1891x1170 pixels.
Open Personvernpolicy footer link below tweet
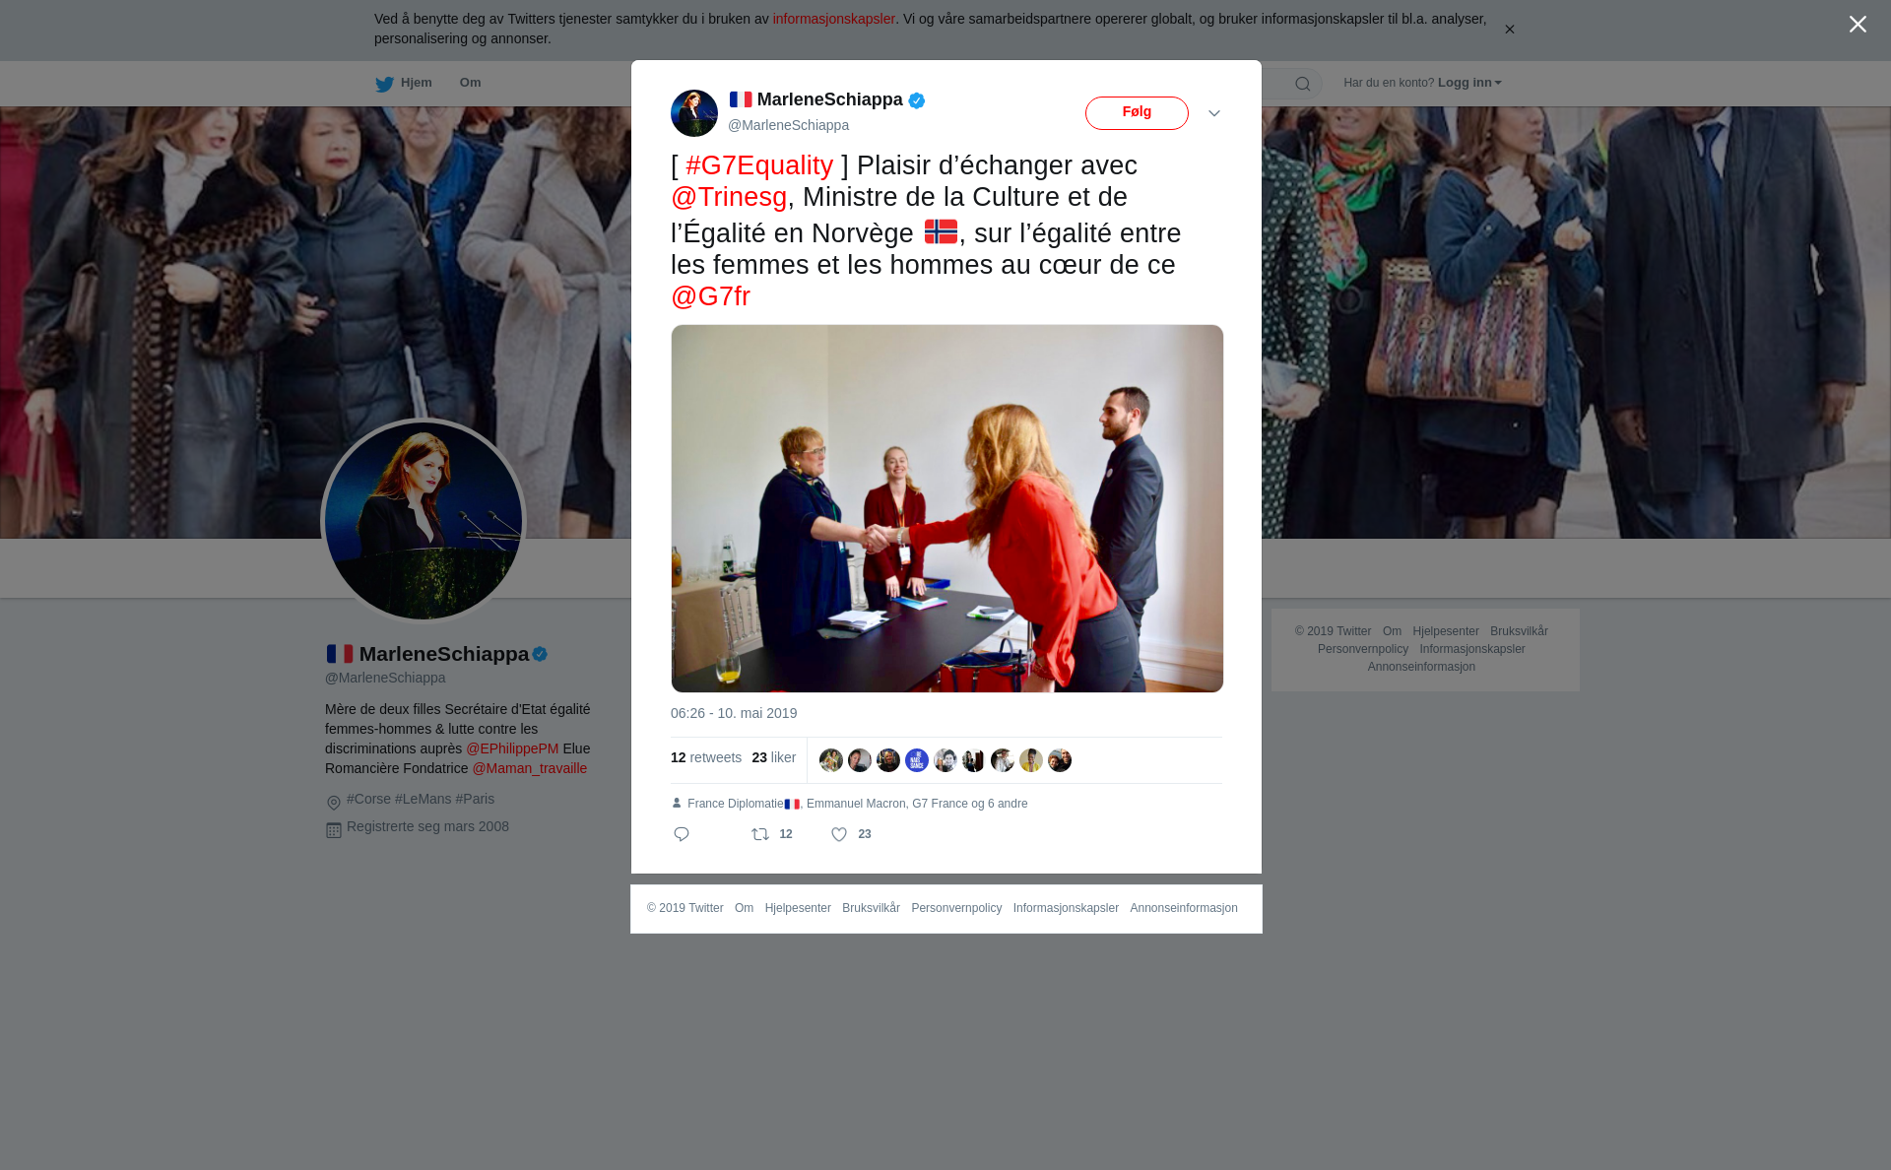pyautogui.click(x=956, y=908)
